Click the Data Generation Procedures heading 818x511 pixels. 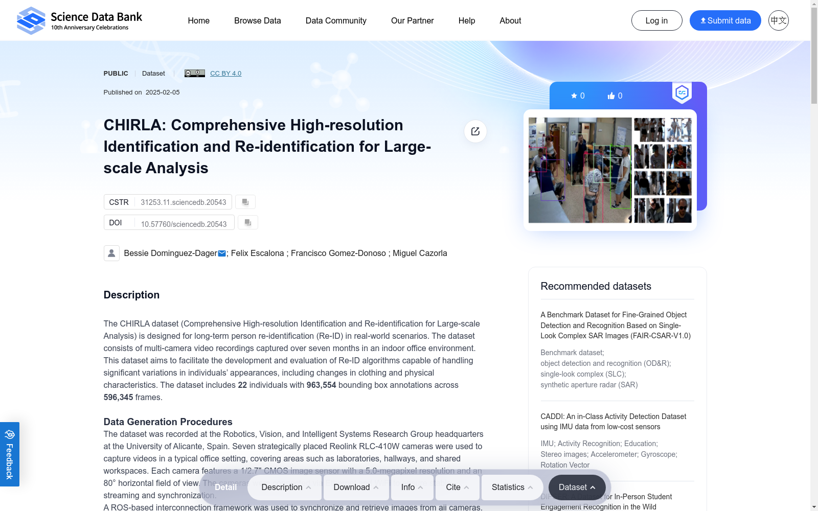168,422
